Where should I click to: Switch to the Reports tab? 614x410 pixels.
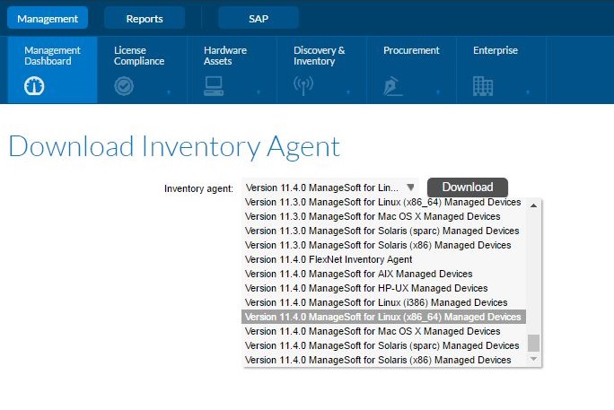[x=145, y=18]
